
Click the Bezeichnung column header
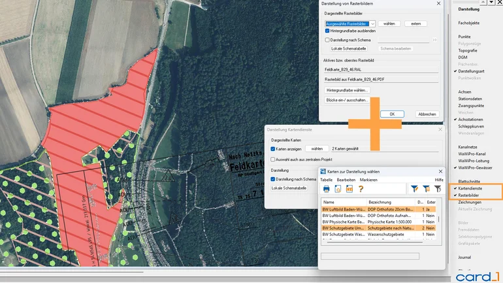pyautogui.click(x=381, y=203)
